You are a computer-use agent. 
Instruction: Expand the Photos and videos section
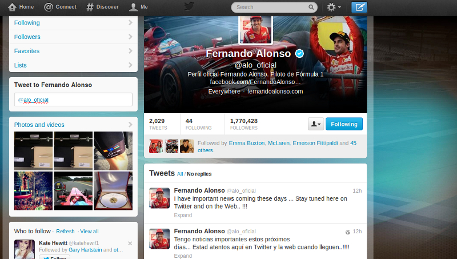click(x=73, y=125)
